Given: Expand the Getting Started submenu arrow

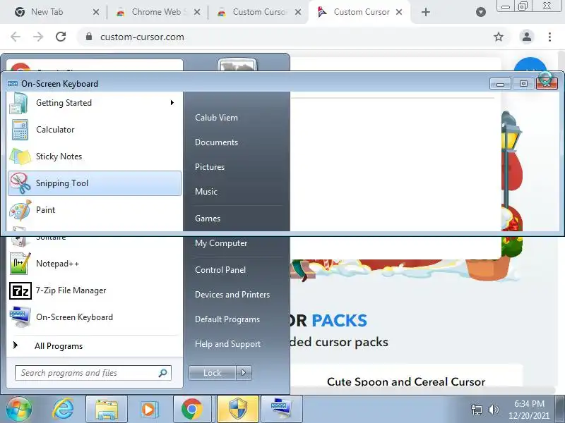Looking at the screenshot, I should [x=172, y=103].
